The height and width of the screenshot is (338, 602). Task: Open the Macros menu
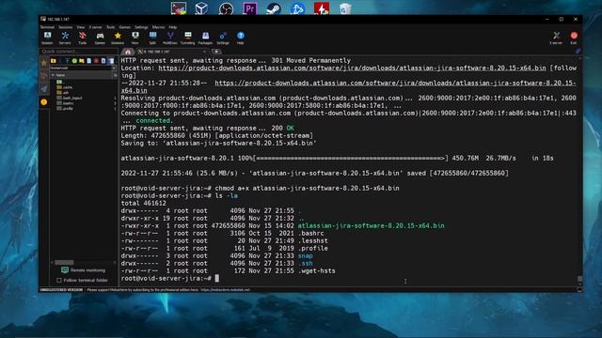pos(158,27)
